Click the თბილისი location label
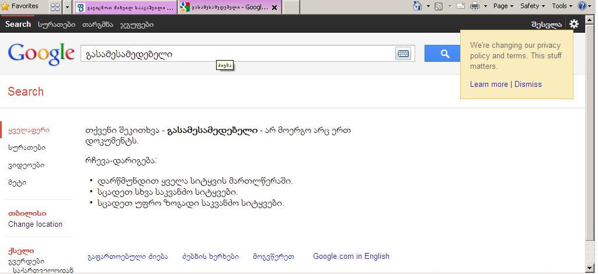 (27, 214)
